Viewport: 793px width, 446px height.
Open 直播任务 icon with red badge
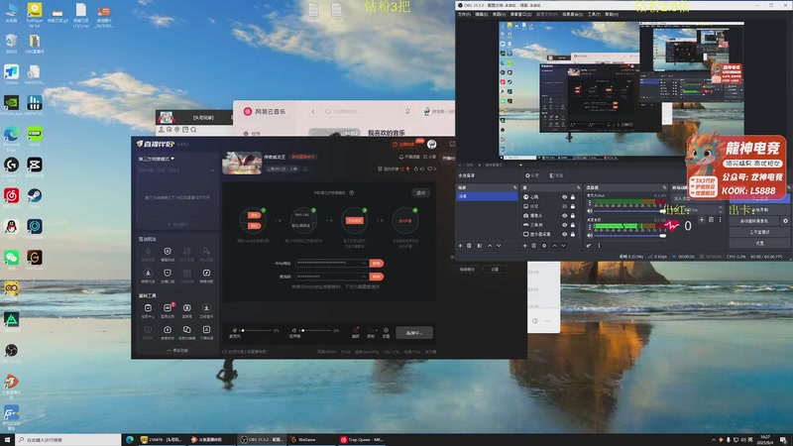[x=168, y=308]
